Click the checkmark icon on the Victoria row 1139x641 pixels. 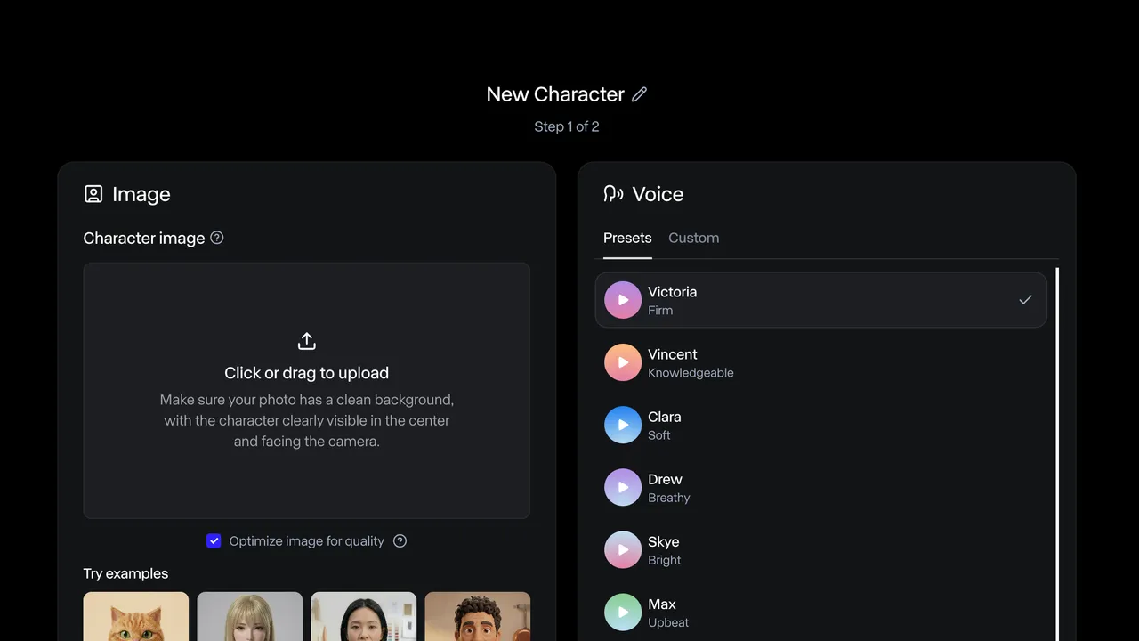1025,300
